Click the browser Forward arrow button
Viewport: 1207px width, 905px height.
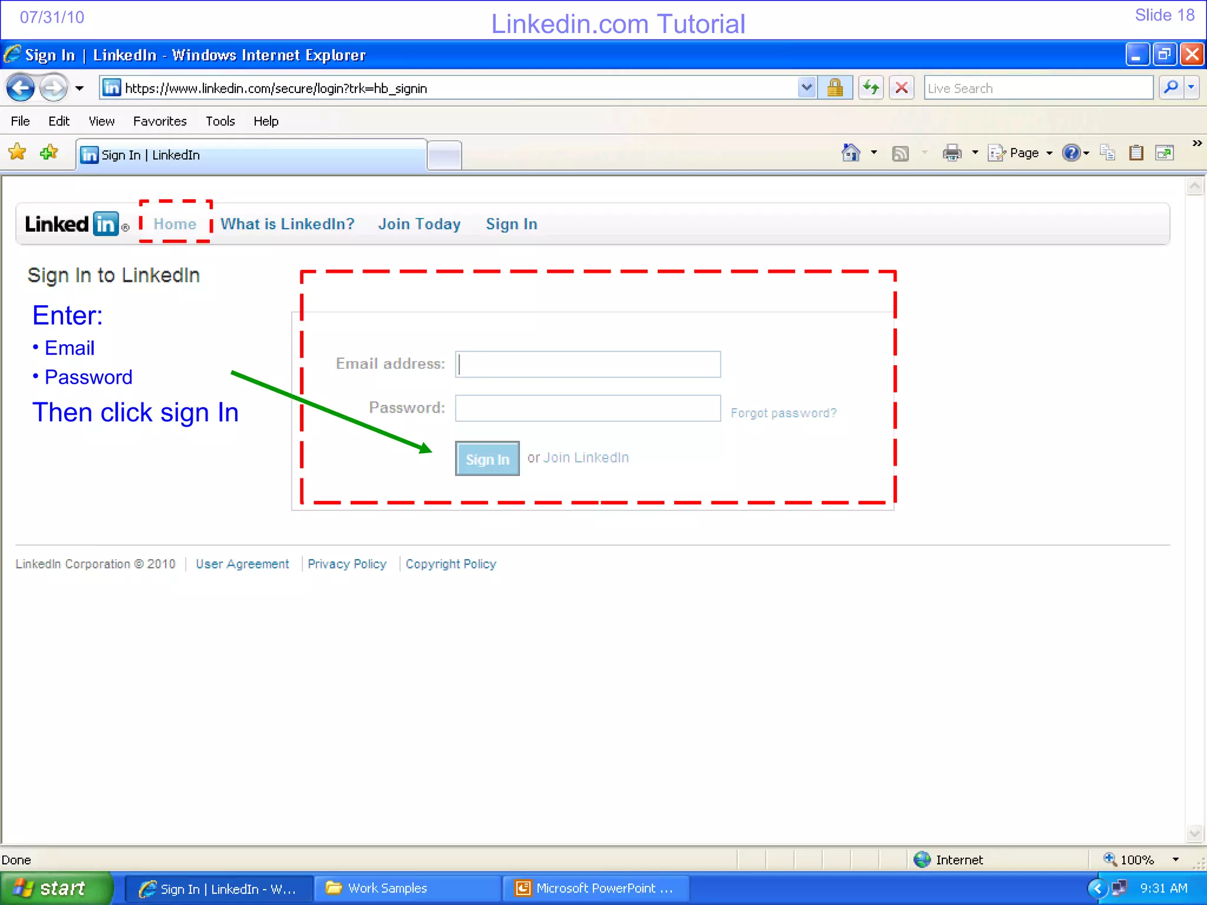(54, 88)
